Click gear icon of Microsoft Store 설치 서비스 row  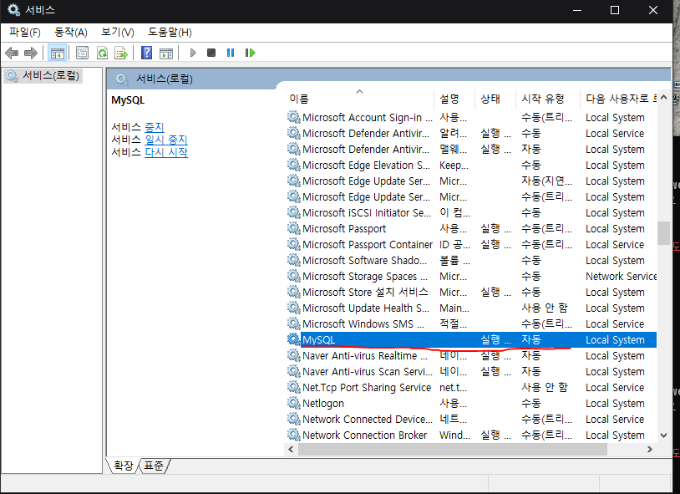(x=293, y=292)
